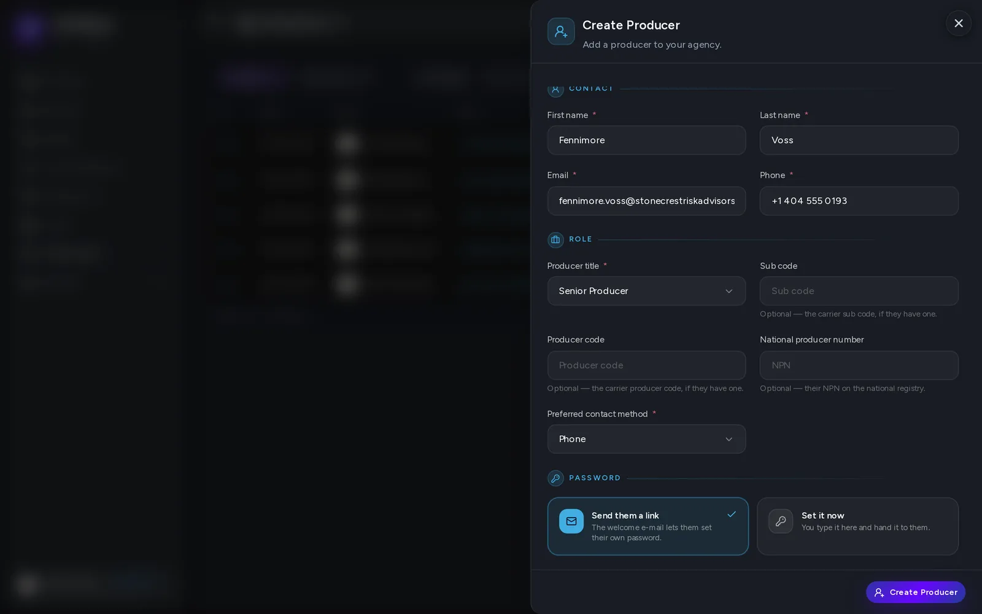Close the Create Producer panel

point(958,23)
